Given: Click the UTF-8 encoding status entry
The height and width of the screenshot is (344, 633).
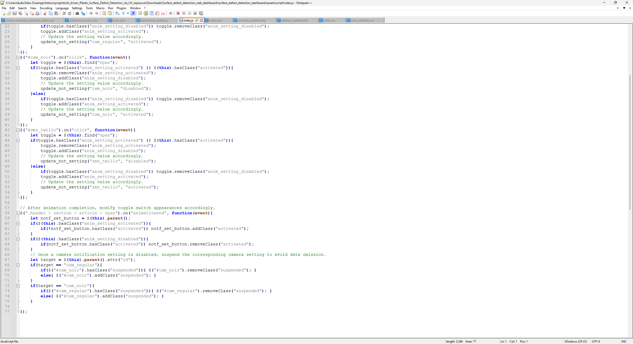Looking at the screenshot, I should point(596,341).
